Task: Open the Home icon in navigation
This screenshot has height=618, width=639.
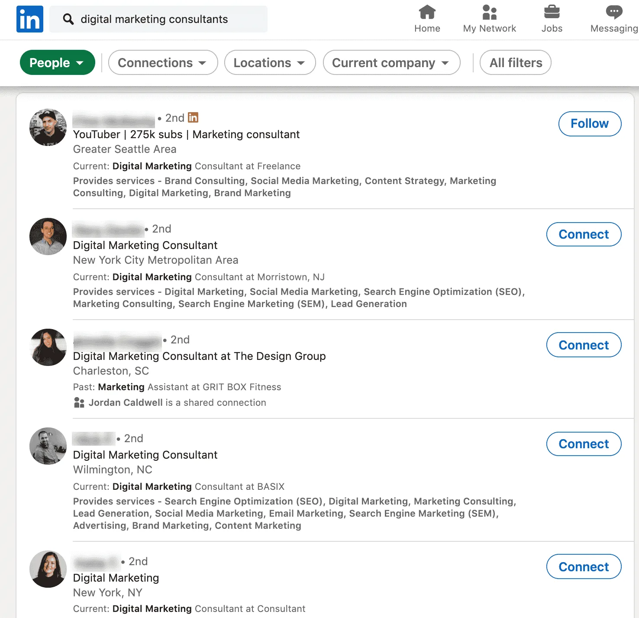Action: 427,12
